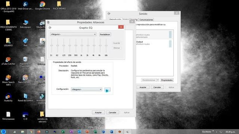Click Propiedades button in Sonido window
The image size is (239, 134).
tap(167, 80)
